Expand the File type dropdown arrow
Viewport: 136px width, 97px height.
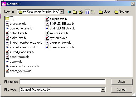[103, 90]
